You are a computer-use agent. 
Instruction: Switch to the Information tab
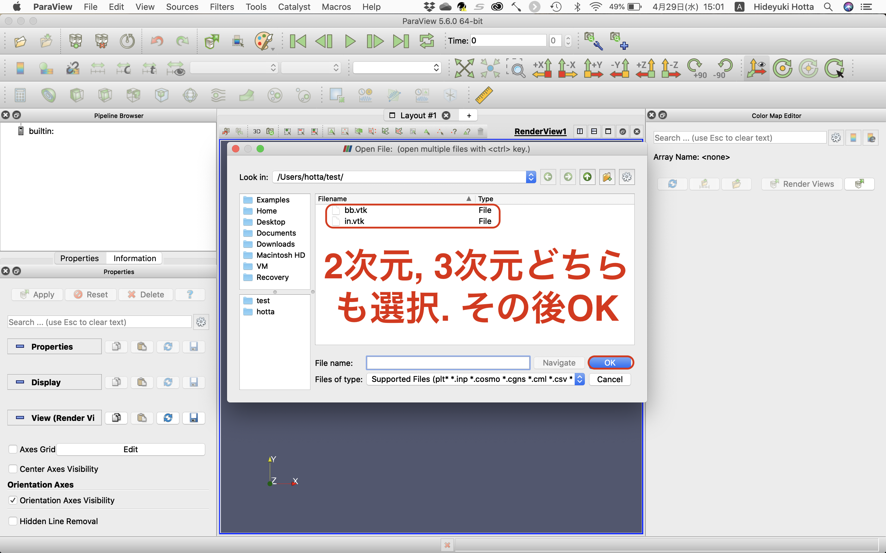coord(134,258)
